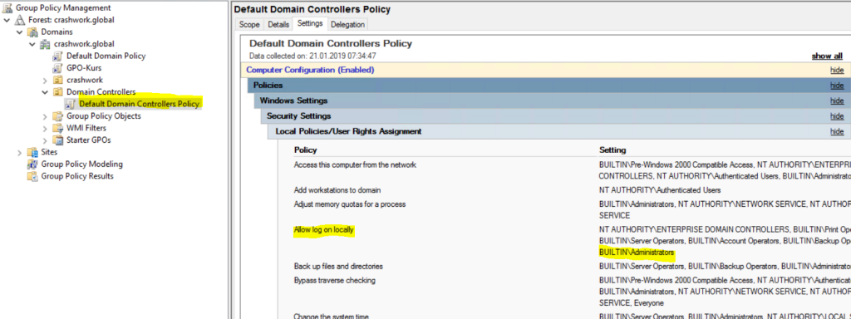This screenshot has width=851, height=319.
Task: Click the Sites node icon
Action: coord(32,152)
